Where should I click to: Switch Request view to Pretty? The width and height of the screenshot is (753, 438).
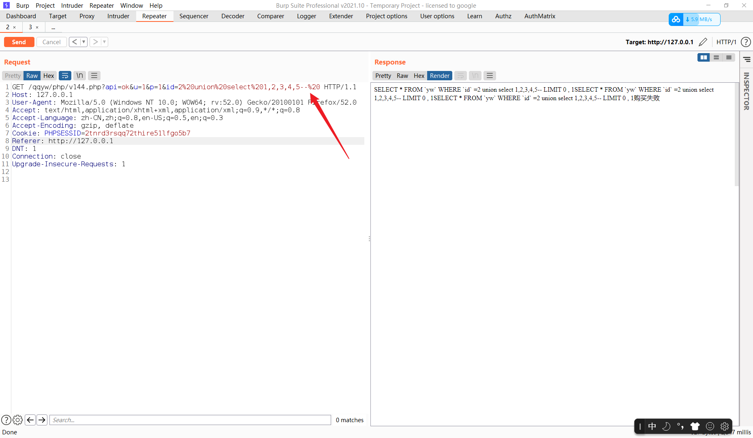tap(13, 75)
